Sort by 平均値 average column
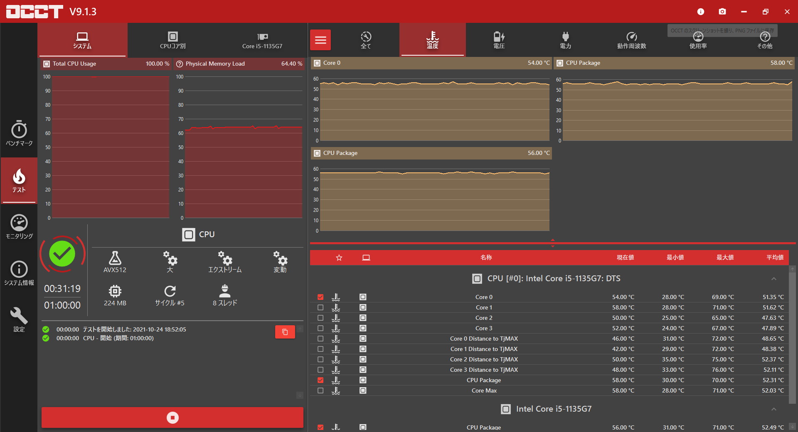 (x=775, y=258)
